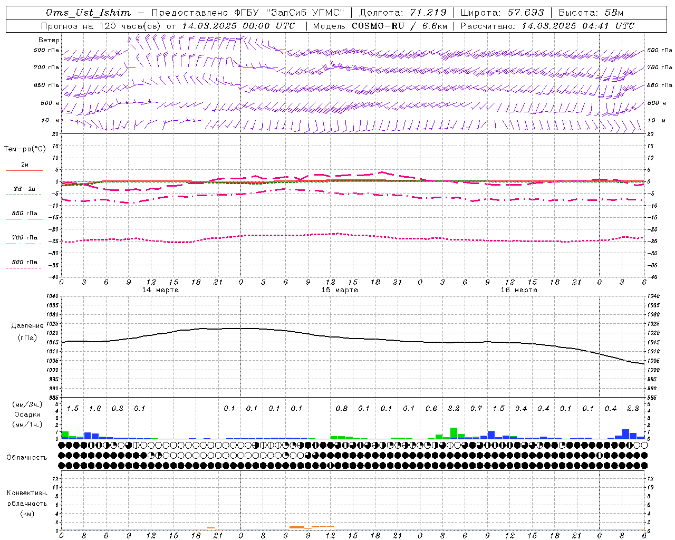Click the '(мм/3ч.)' precipitation unit label
Image resolution: width=675 pixels, height=540 pixels.
(x=27, y=404)
